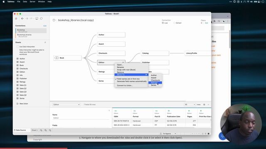Click the sheets search magnifier icon
This screenshot has width=266, height=149.
click(45, 42)
